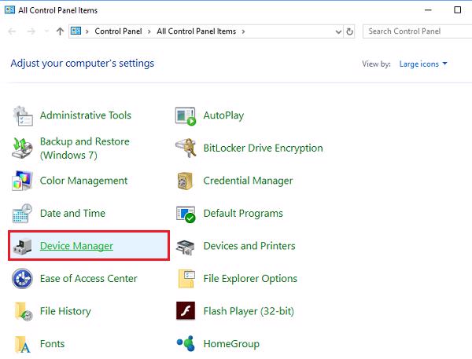Image resolution: width=472 pixels, height=359 pixels.
Task: Click the HomeGroup icon
Action: [x=186, y=343]
